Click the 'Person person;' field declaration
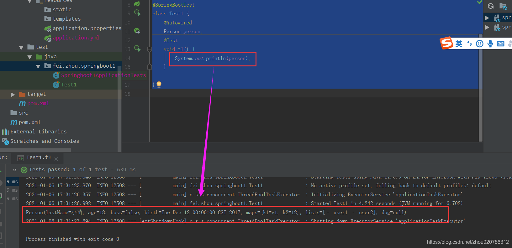The image size is (512, 248). (x=183, y=32)
